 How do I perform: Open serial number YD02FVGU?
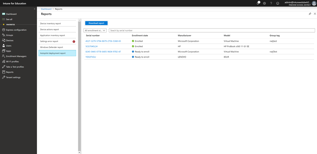click(90, 57)
